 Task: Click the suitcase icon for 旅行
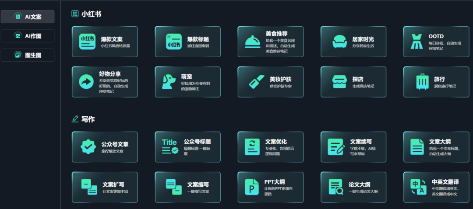coord(422,82)
